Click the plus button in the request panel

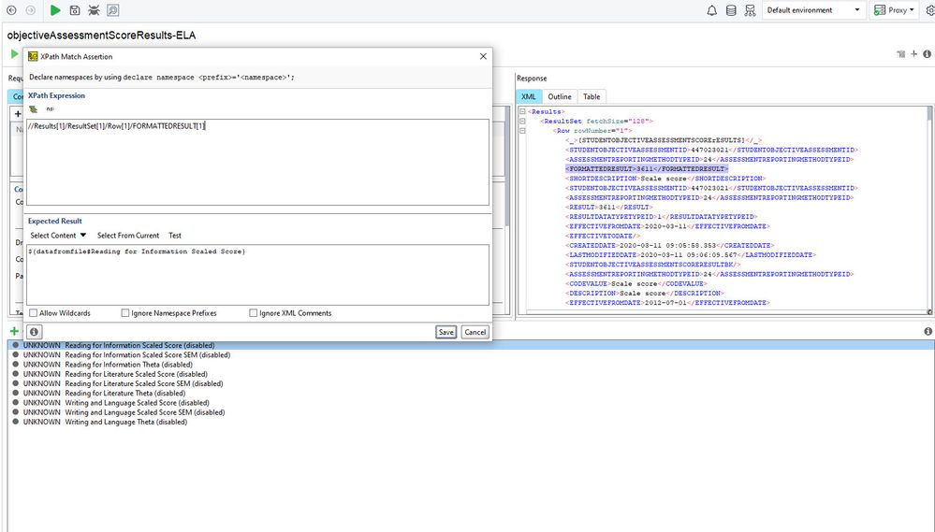click(x=17, y=114)
